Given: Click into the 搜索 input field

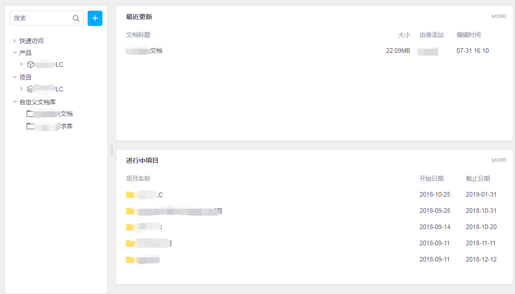Looking at the screenshot, I should 42,18.
